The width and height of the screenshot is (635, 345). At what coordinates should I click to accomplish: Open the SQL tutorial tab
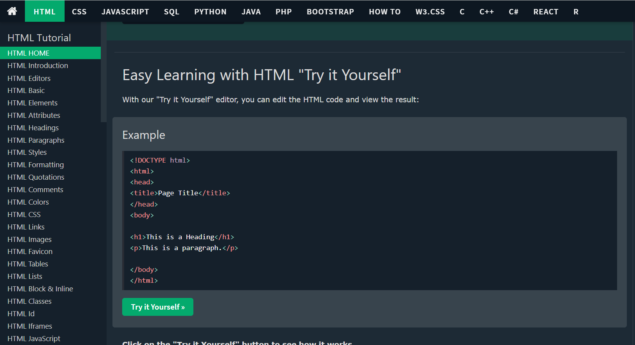(x=172, y=11)
